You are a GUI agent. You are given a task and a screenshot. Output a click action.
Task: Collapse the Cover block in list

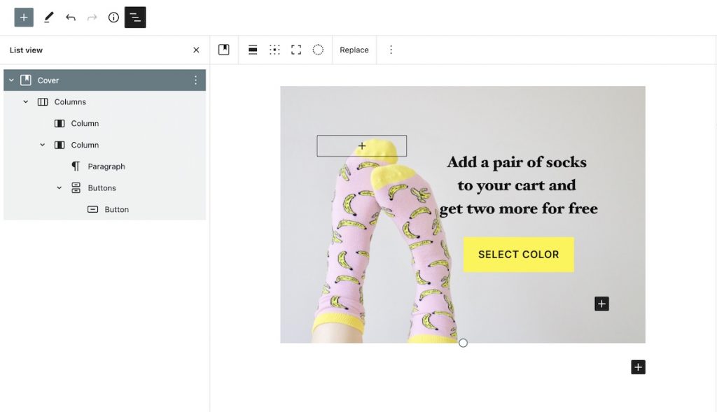click(x=11, y=80)
